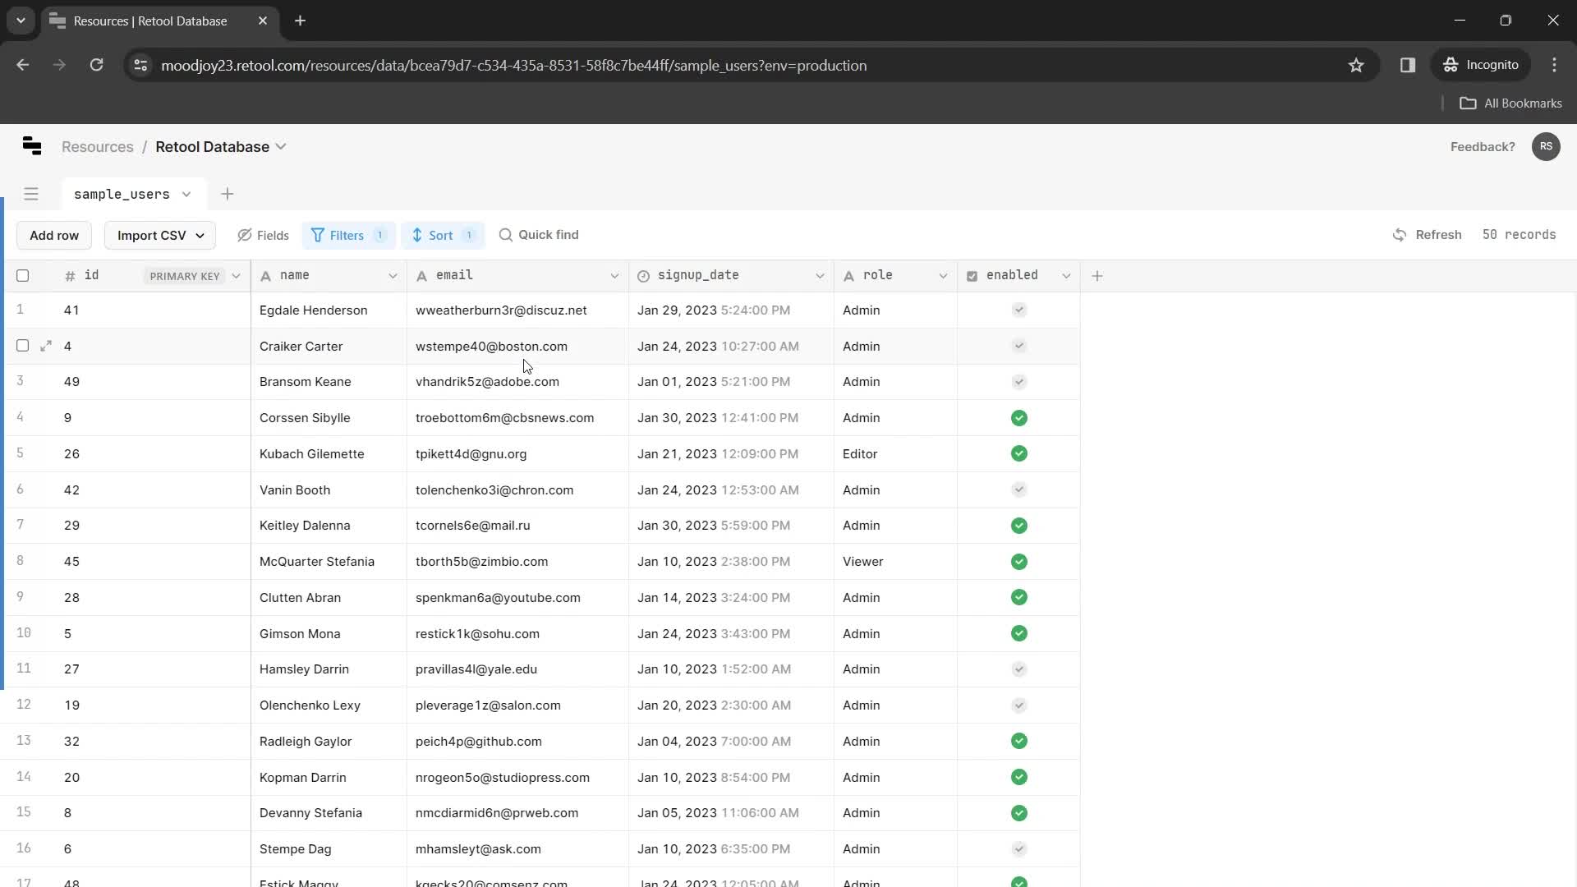
Task: Refresh the table records
Action: (x=1428, y=235)
